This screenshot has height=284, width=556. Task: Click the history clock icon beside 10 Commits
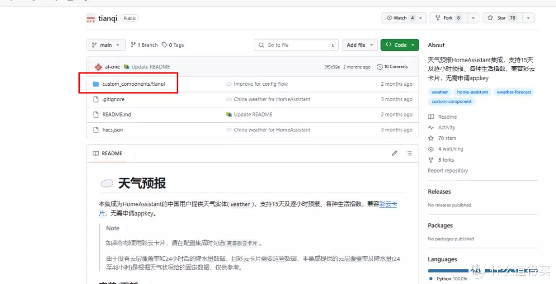[x=380, y=66]
